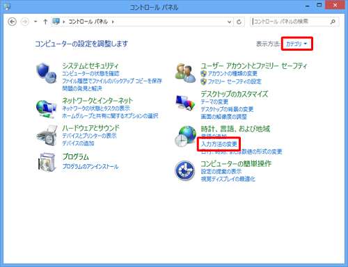Viewport: 348px width, 267px height.
Task: Click the Programs disc box icon
Action: tap(47, 162)
